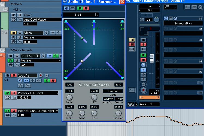Screen dimensions: 204x136
Task: Click the channel gain knob beside 0.0
Action: [x=157, y=20]
